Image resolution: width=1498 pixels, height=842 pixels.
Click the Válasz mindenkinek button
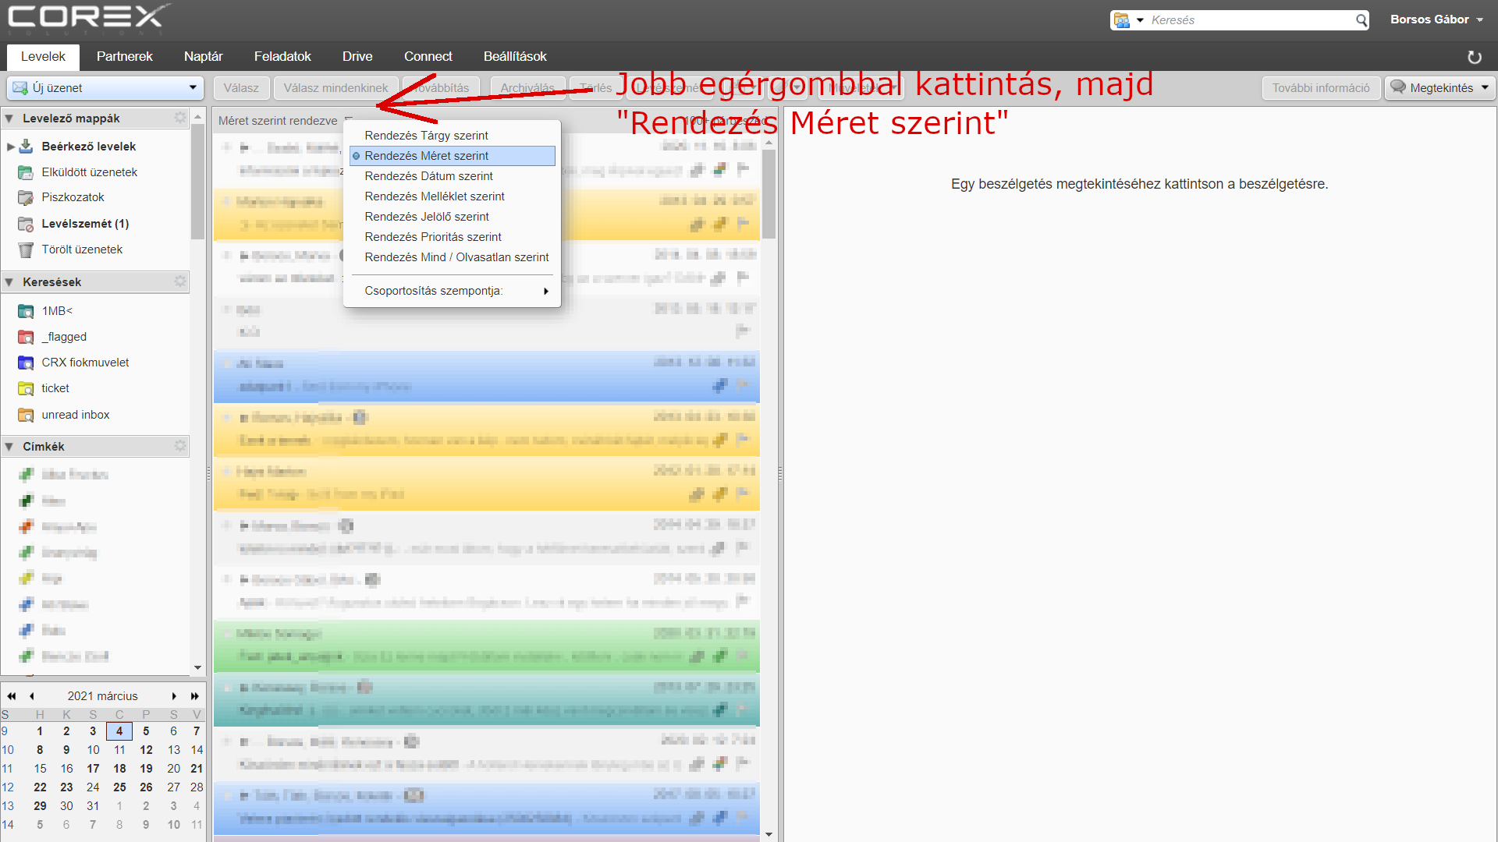pyautogui.click(x=335, y=88)
